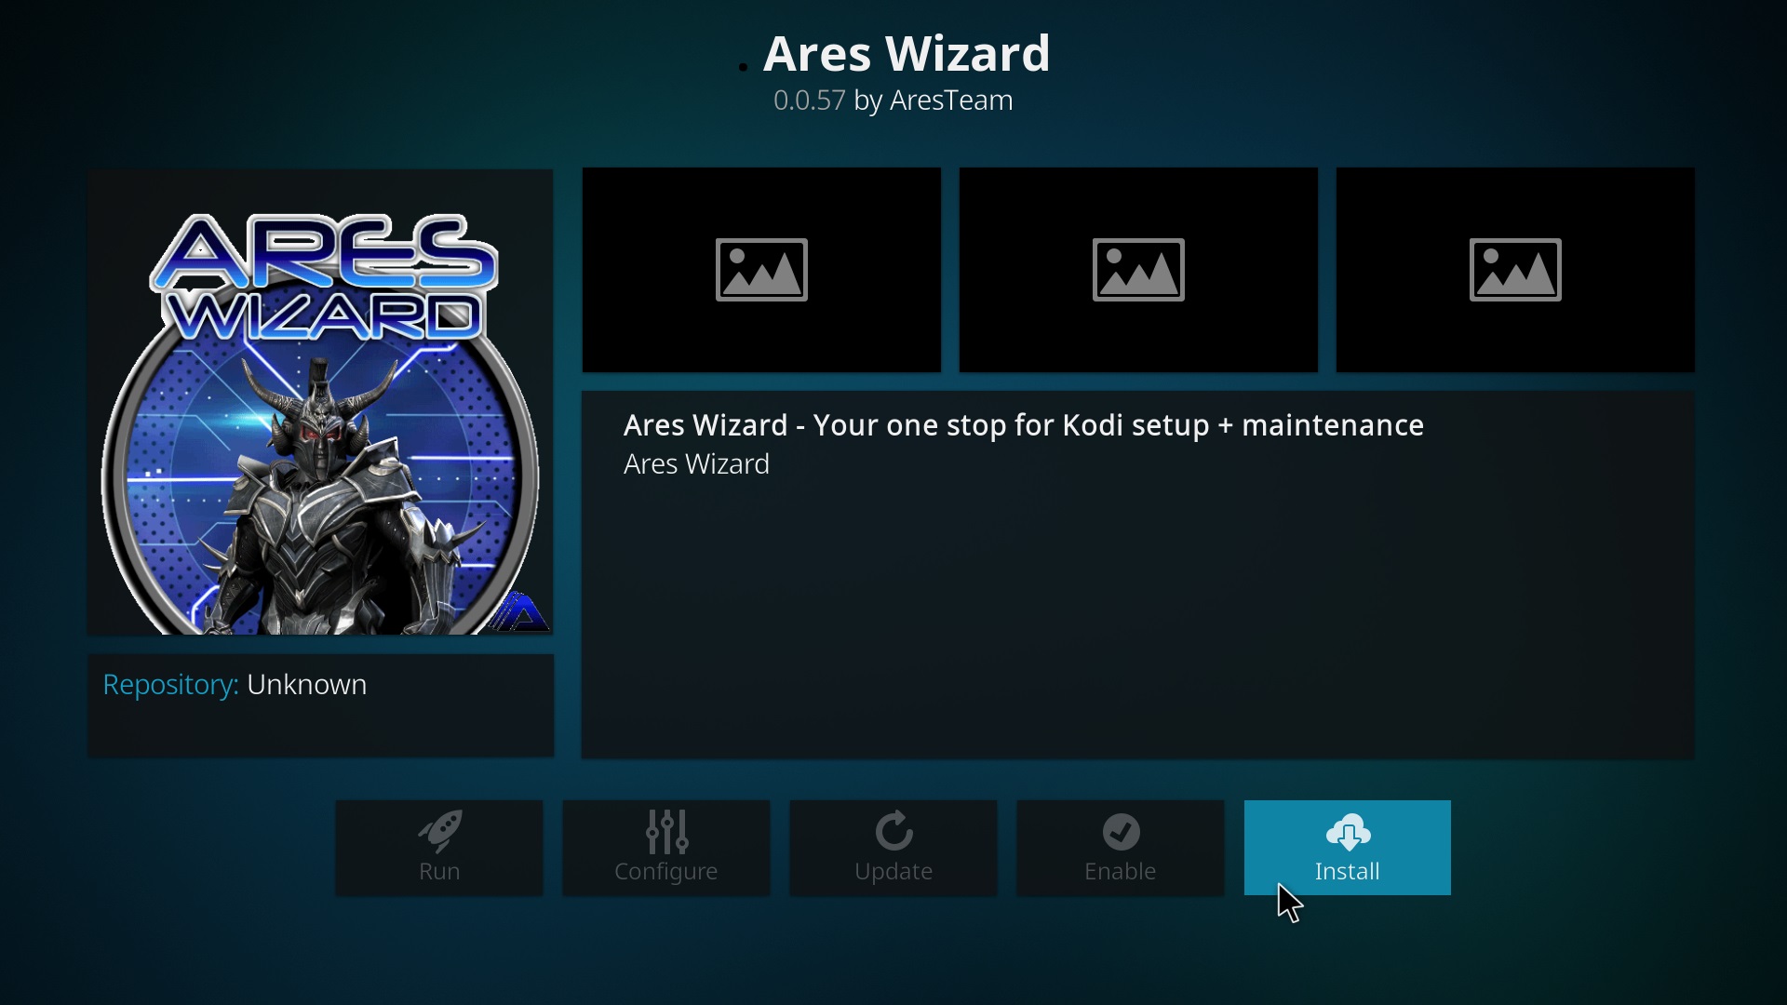
Task: Click the Run rocket icon
Action: [439, 831]
